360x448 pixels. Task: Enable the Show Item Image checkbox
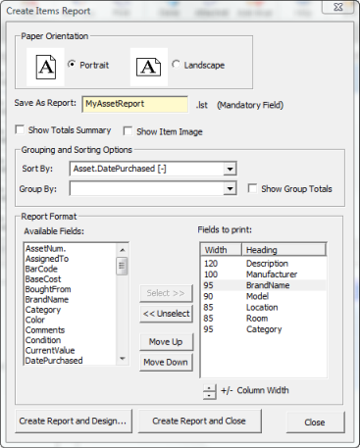point(128,131)
